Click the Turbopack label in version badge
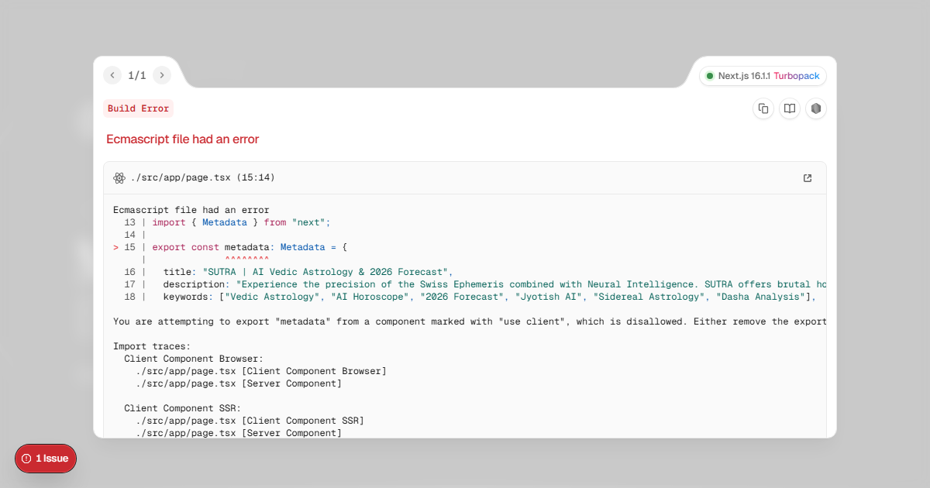930x488 pixels. (x=796, y=76)
